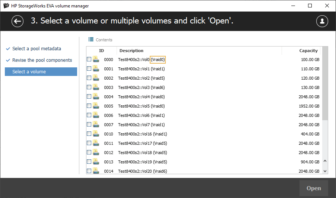The image size is (336, 198).
Task: Sort by the Description column header
Action: 131,51
